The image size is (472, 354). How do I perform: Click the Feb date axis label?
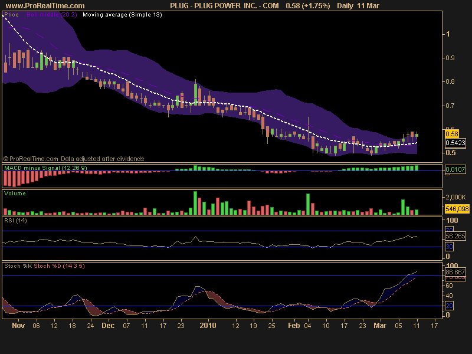click(x=294, y=326)
